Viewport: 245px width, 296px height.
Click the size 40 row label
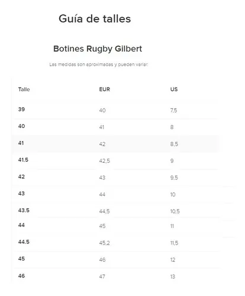tap(21, 126)
